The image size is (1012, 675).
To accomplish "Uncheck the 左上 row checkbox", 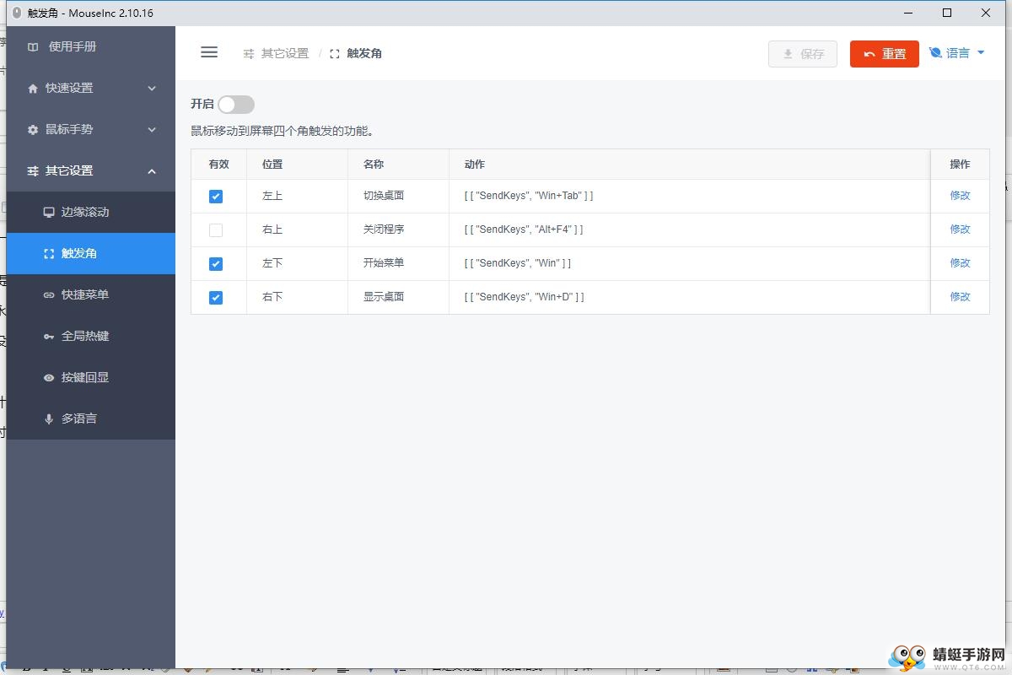I will [x=216, y=196].
